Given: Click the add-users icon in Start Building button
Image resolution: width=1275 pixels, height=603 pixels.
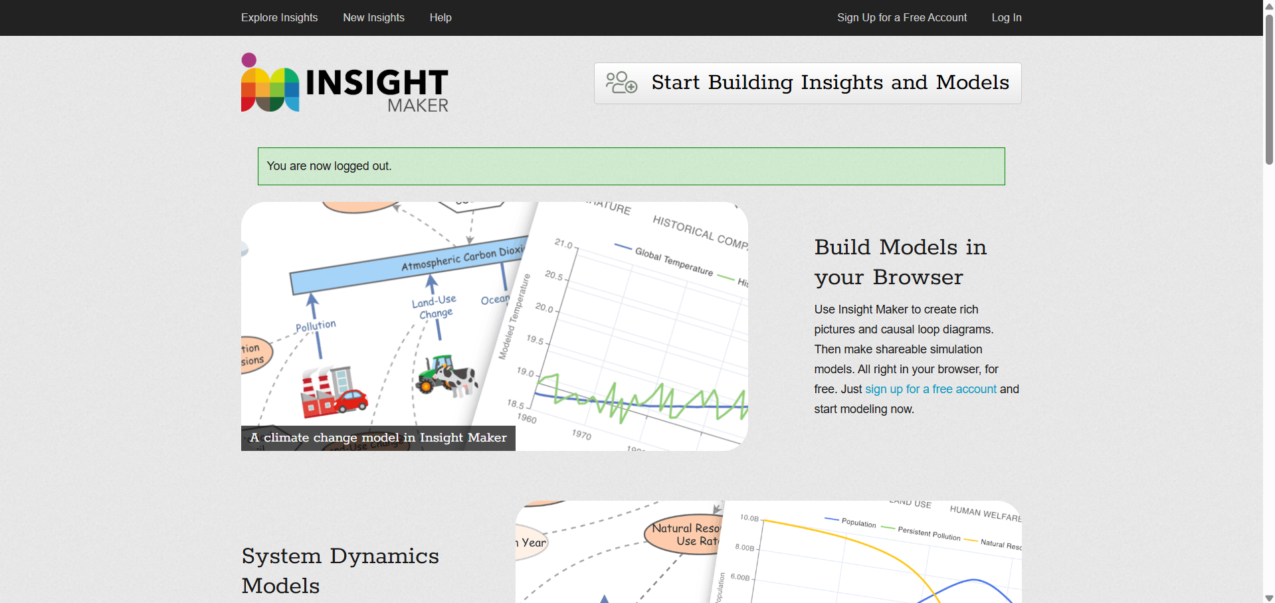Looking at the screenshot, I should coord(621,83).
